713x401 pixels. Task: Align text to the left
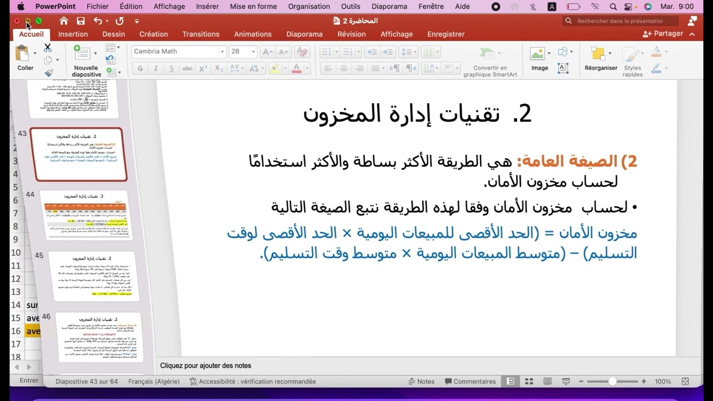(328, 69)
